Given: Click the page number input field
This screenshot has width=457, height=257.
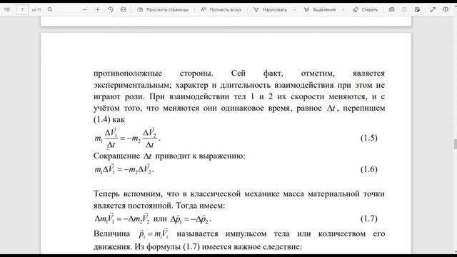Looking at the screenshot, I should (x=22, y=9).
